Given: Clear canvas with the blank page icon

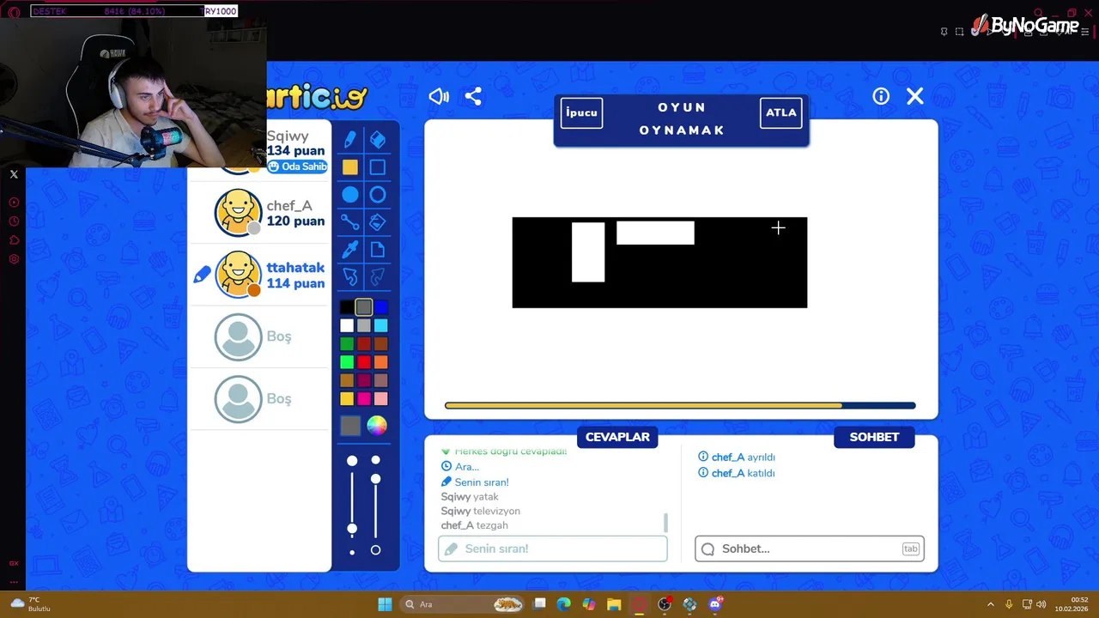Looking at the screenshot, I should (378, 250).
